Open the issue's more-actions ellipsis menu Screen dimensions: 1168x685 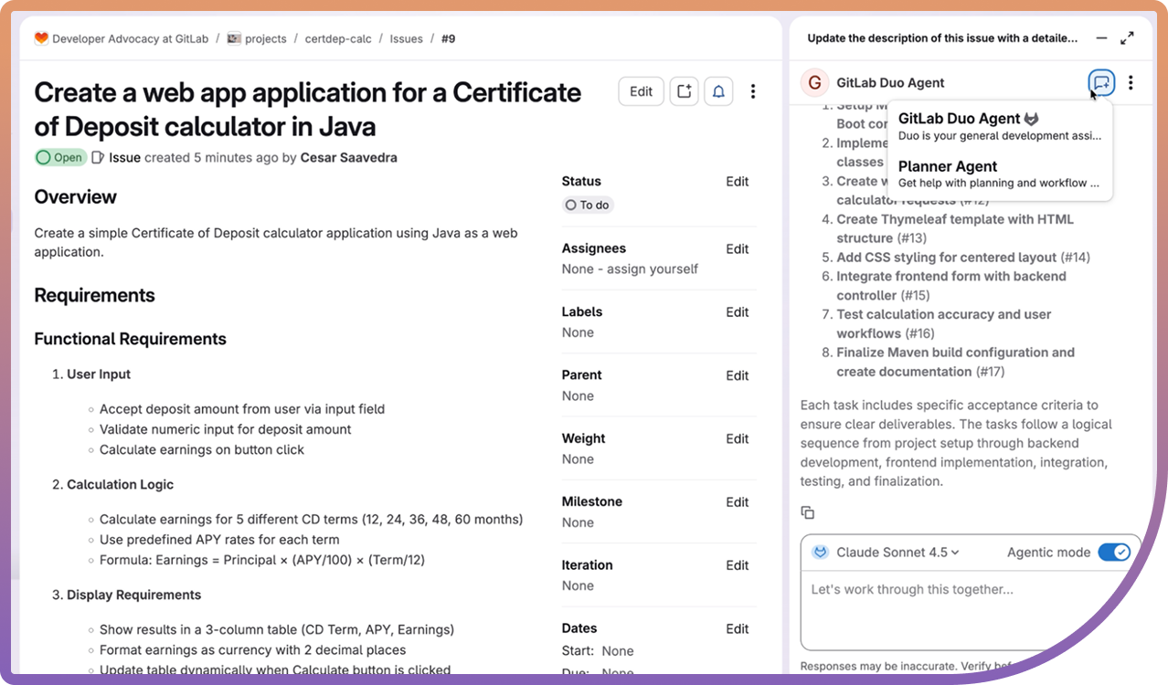[753, 90]
